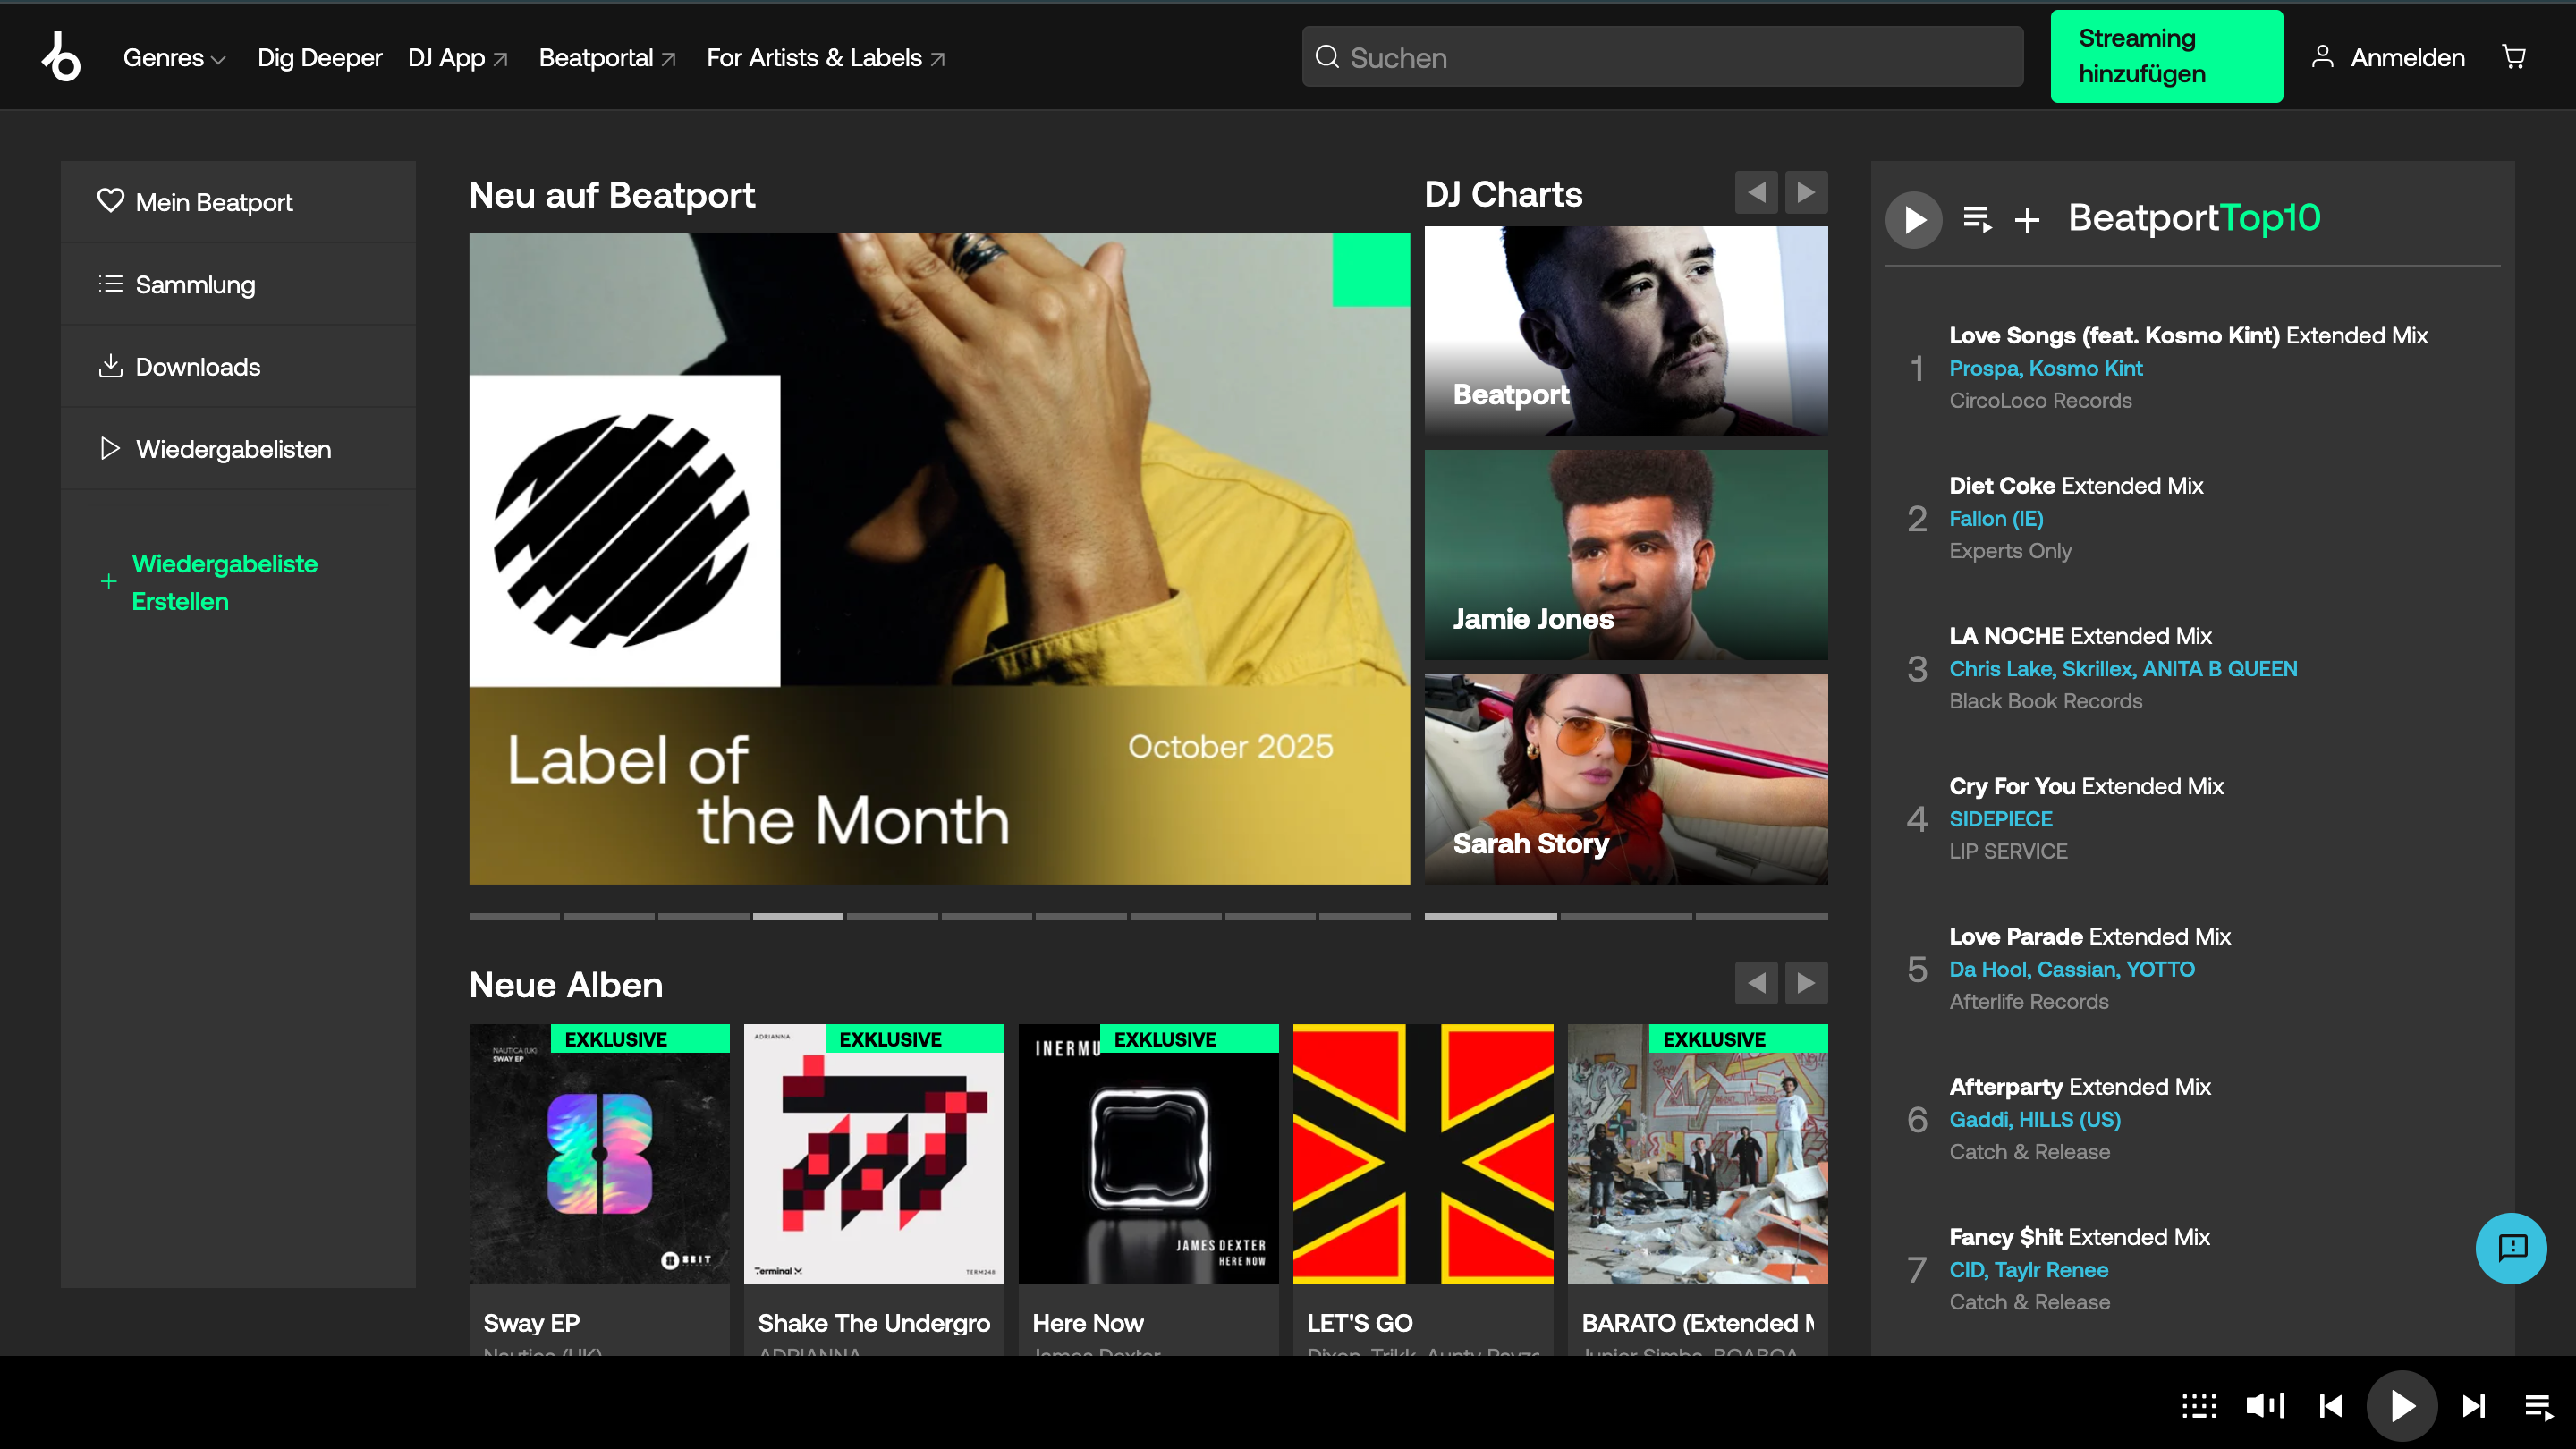
Task: Open Afterlife Records label
Action: [x=2029, y=1001]
